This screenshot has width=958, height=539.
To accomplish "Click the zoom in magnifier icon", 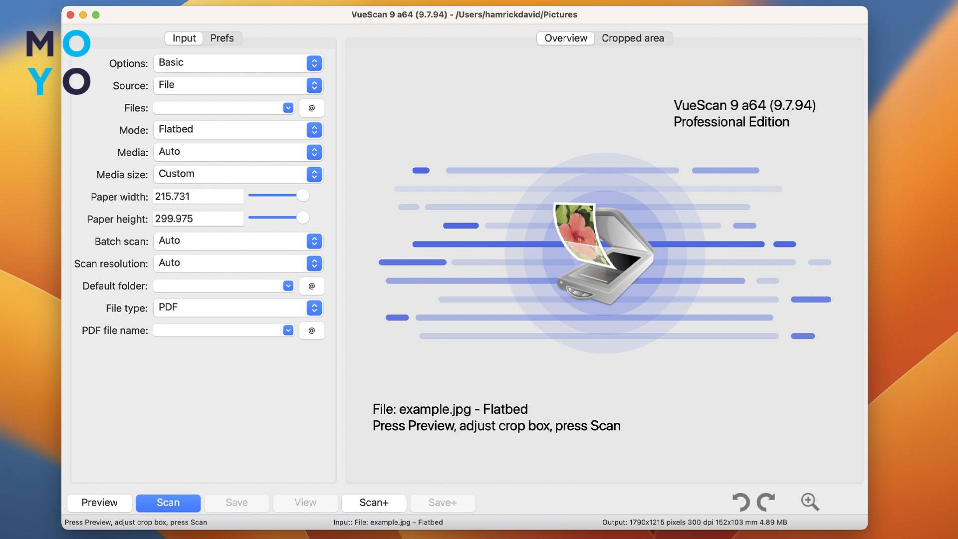I will (x=810, y=502).
